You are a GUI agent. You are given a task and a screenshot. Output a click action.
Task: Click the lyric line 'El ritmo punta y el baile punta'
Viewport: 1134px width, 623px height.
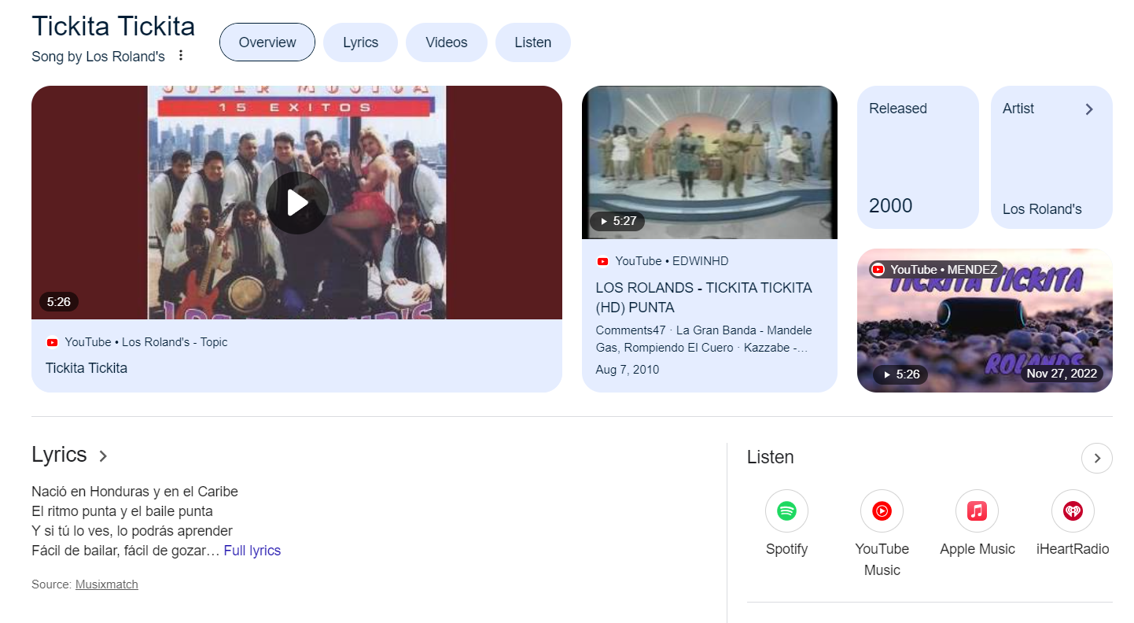[122, 511]
